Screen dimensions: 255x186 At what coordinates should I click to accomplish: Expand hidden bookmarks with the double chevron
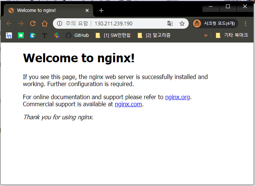(206, 35)
